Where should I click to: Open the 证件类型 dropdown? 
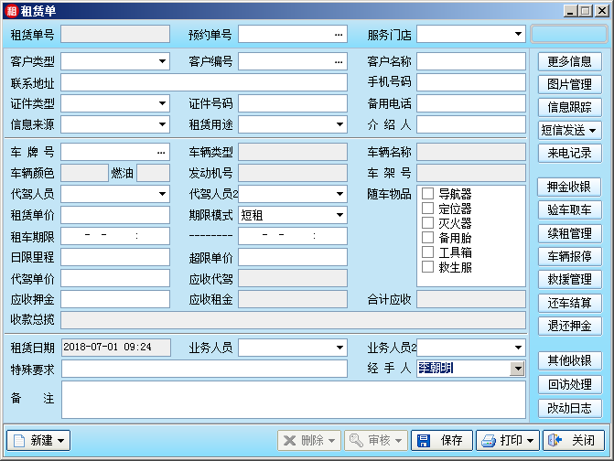162,103
